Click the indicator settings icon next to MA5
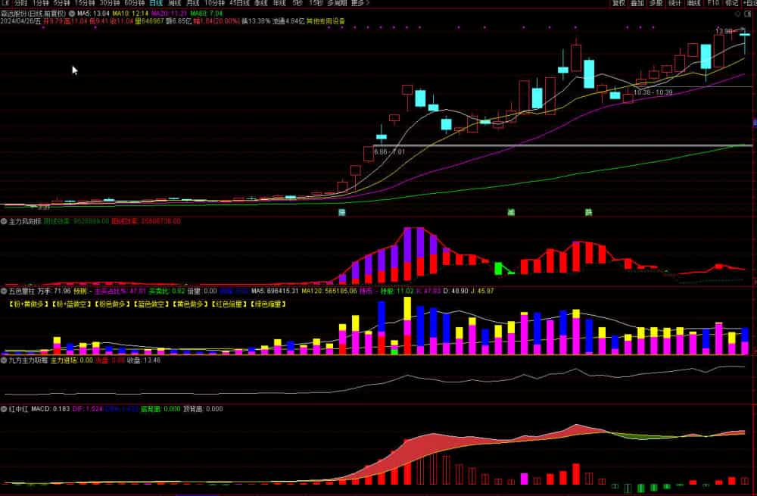 [72, 14]
